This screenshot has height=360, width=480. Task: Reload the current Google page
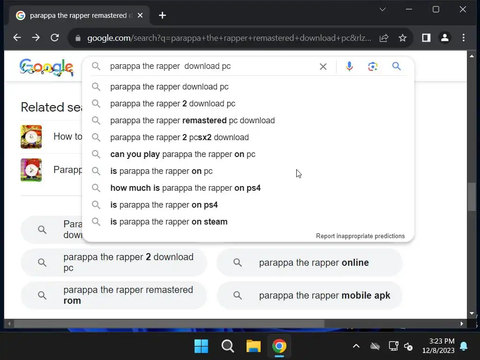click(x=55, y=37)
